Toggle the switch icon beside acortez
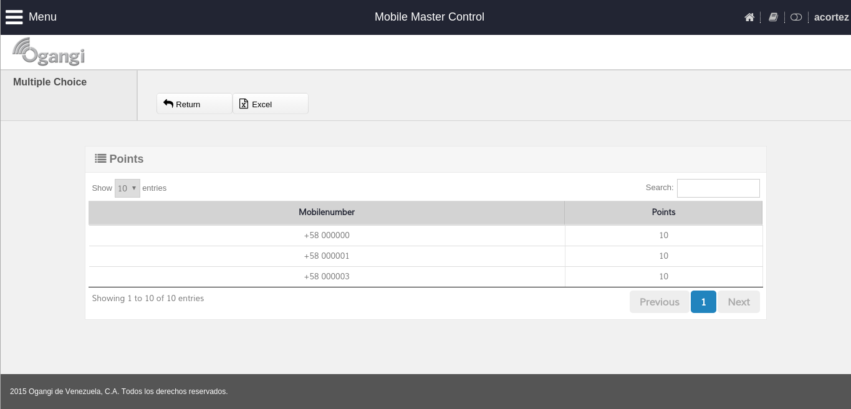This screenshot has width=851, height=409. 796,17
